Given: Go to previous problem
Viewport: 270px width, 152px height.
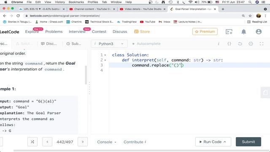Looking at the screenshot, I should [47, 142].
